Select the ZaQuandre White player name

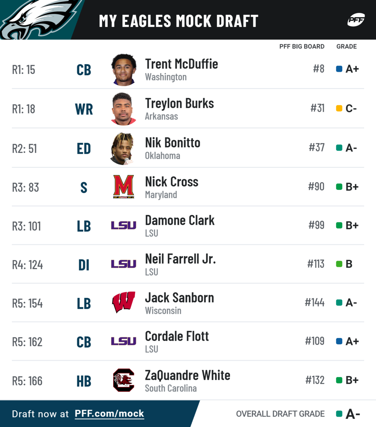187,375
